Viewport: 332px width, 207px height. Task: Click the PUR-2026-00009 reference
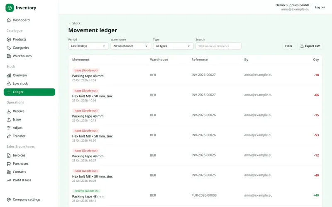(204, 195)
